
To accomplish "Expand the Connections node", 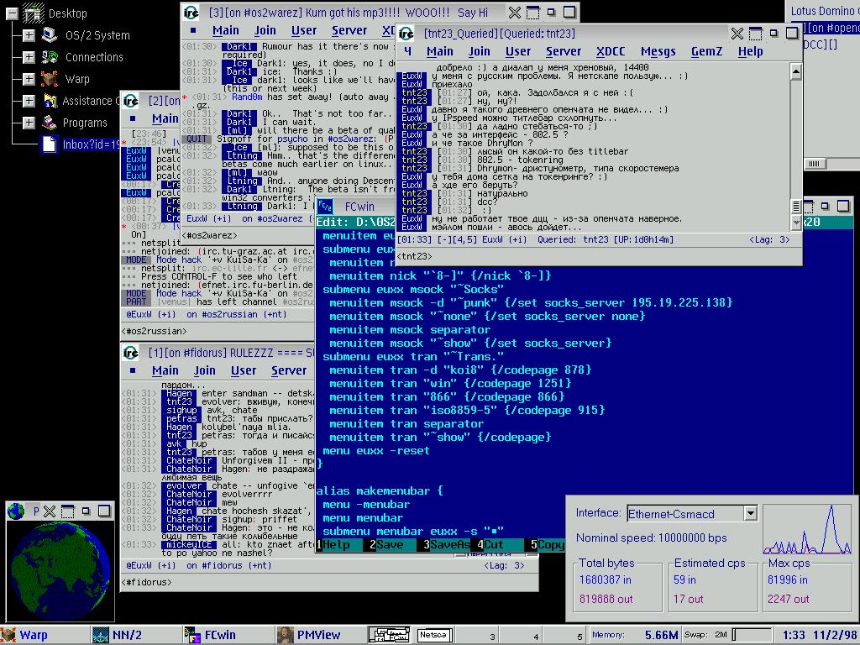I will coord(29,57).
